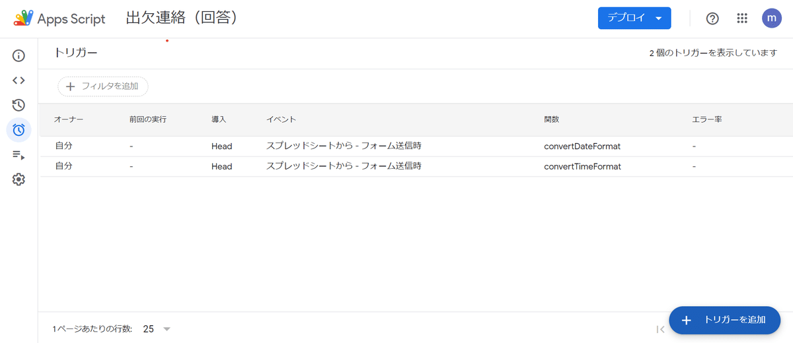The image size is (793, 343).
Task: Open the code Editor icon
Action: (x=19, y=80)
